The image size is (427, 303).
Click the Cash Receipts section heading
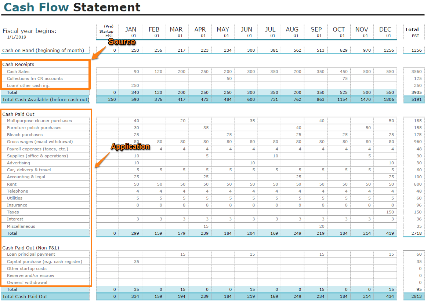[19, 64]
